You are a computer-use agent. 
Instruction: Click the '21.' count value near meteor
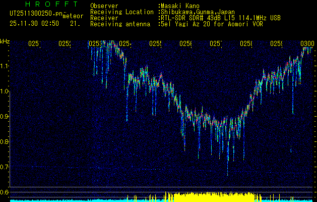[75, 24]
